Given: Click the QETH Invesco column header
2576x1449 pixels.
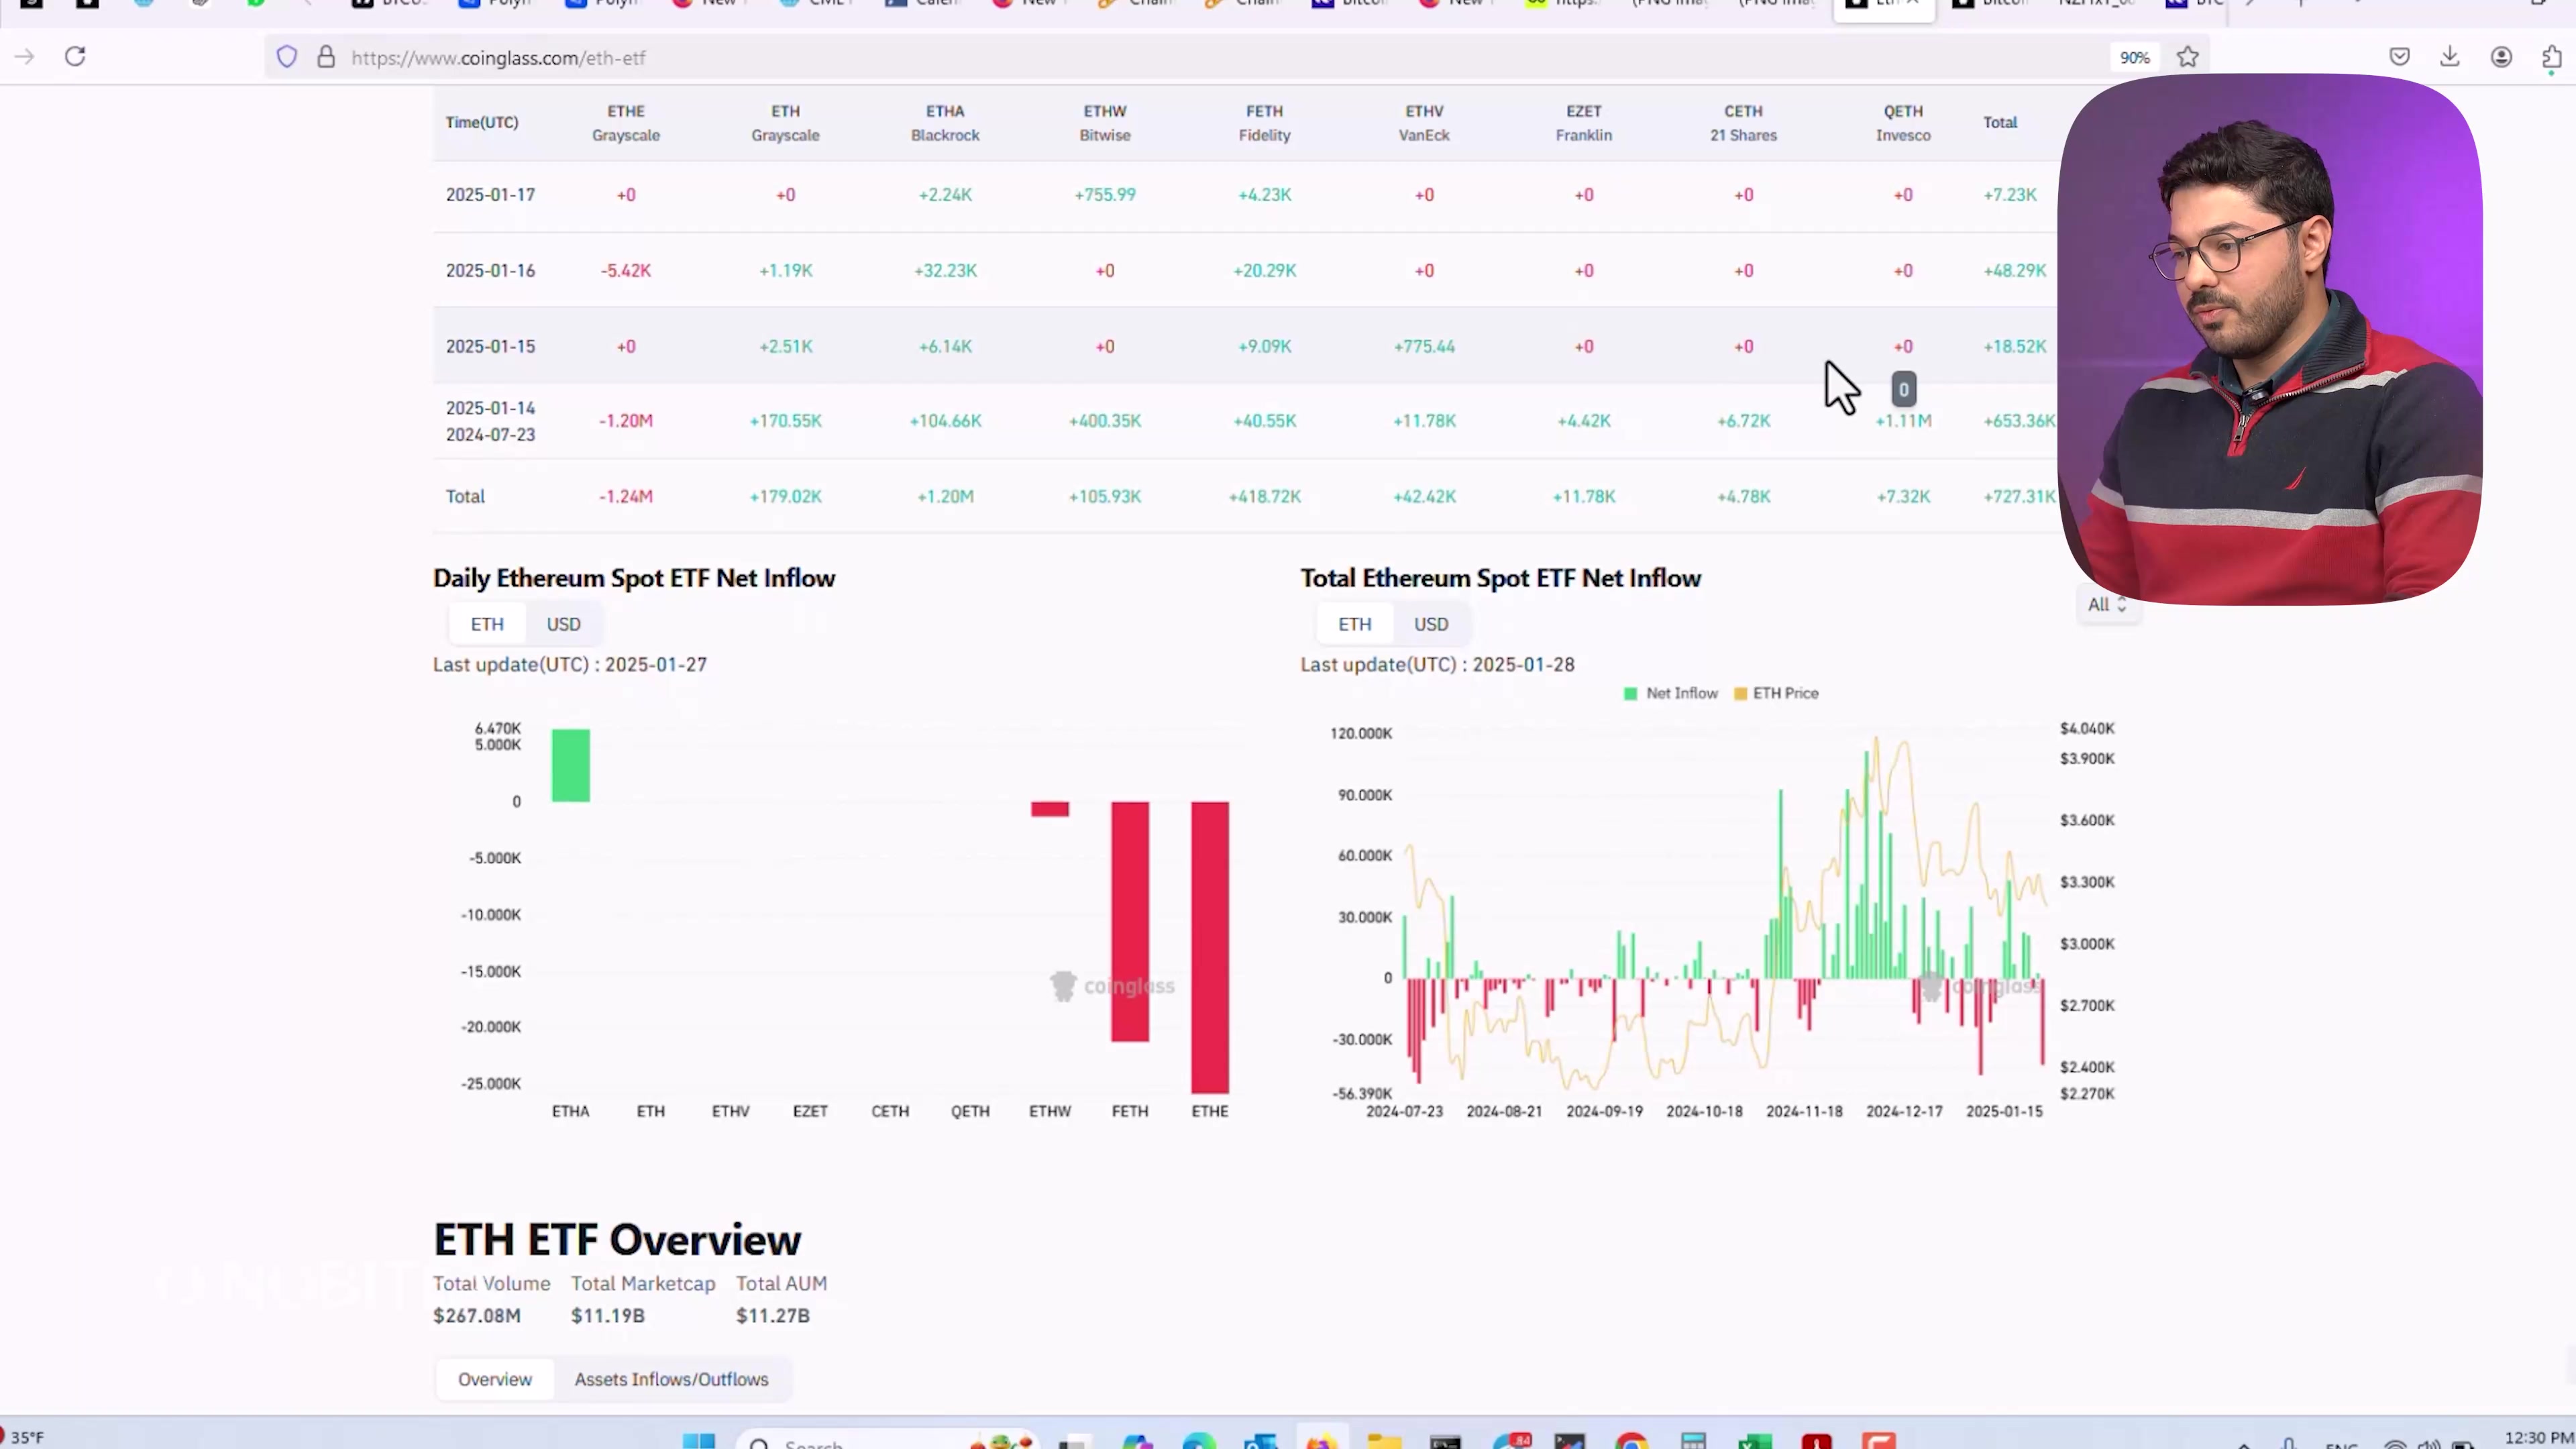Looking at the screenshot, I should coord(1903,123).
